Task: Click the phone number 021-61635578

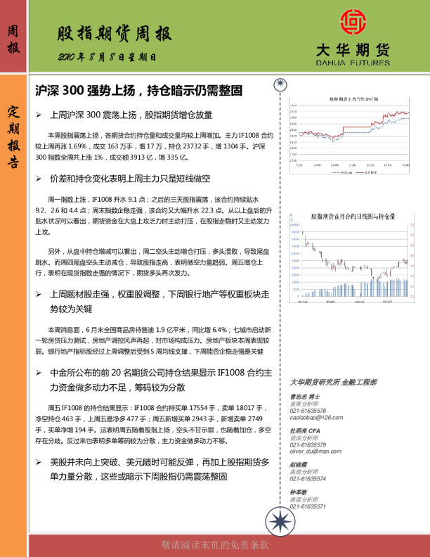Action: (308, 411)
